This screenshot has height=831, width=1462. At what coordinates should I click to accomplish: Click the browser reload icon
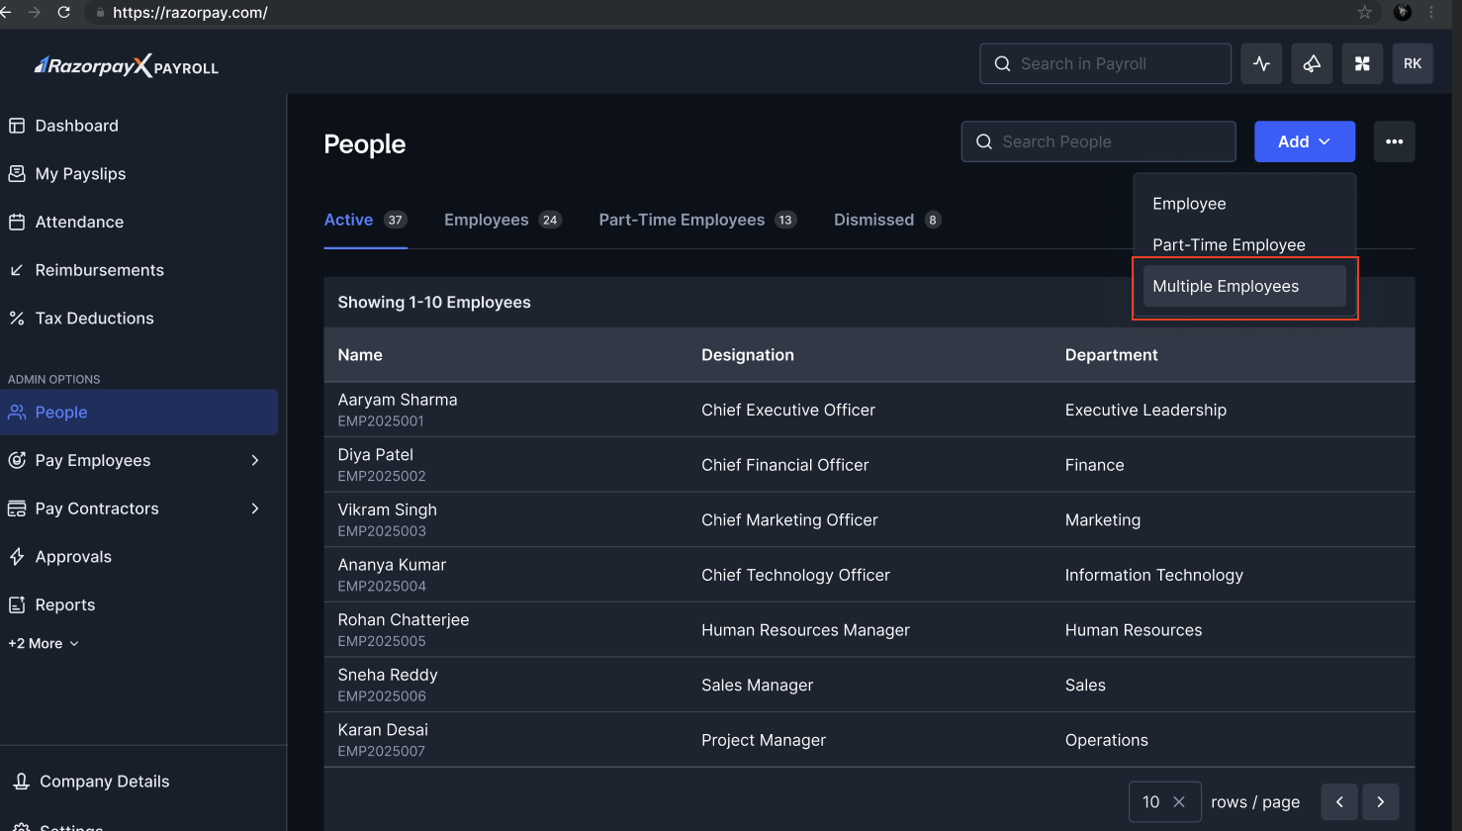(x=64, y=13)
